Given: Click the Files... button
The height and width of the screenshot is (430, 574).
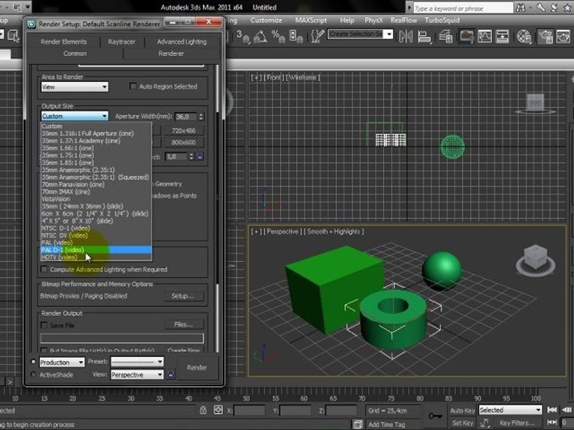Looking at the screenshot, I should [x=184, y=324].
